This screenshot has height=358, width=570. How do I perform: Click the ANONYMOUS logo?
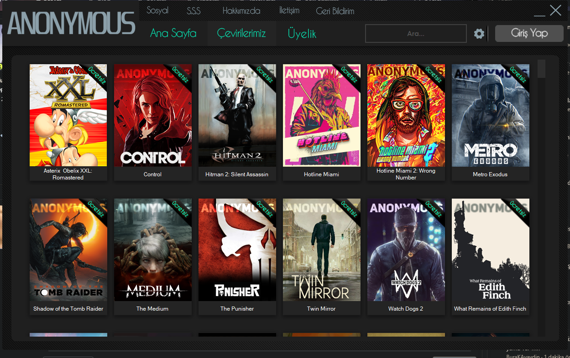click(72, 23)
